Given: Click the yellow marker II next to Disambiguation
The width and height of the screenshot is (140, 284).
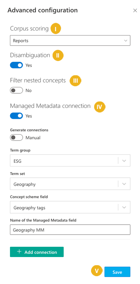Looking at the screenshot, I should (x=58, y=55).
